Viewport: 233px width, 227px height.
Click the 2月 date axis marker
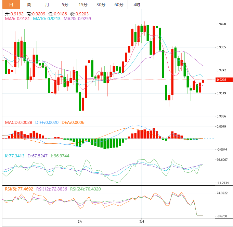tap(80, 222)
